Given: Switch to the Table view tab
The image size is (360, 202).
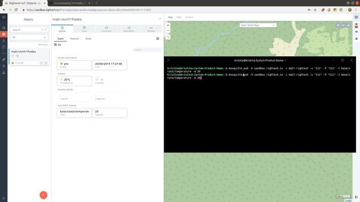Looking at the screenshot, I should [x=179, y=17].
